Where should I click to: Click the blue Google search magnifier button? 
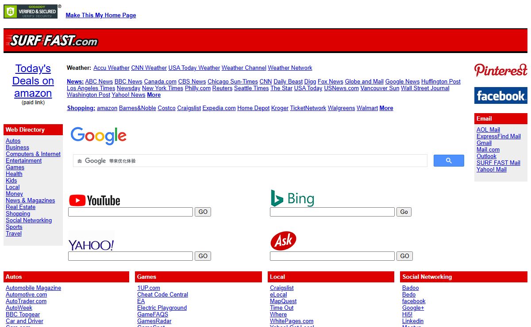point(449,160)
